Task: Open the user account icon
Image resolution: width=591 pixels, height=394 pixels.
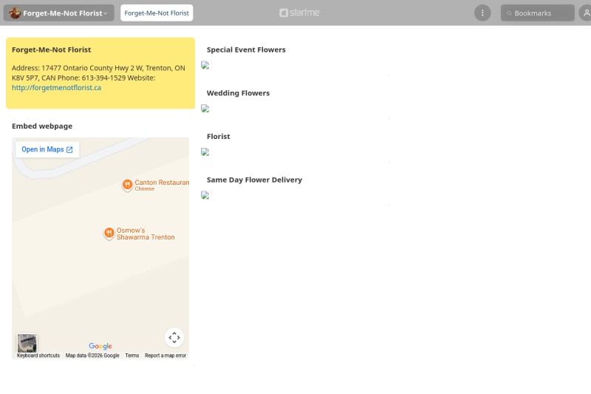Action: (x=586, y=13)
